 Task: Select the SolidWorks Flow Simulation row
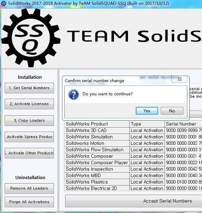(133, 150)
